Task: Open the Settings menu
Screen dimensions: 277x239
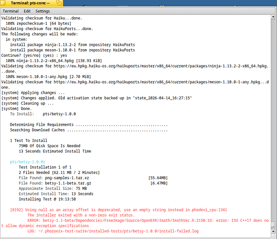Action: (43, 11)
